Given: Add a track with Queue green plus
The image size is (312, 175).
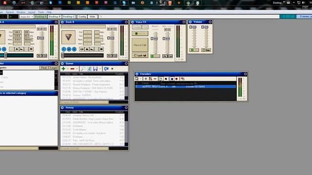Looking at the screenshot, I should click(63, 69).
